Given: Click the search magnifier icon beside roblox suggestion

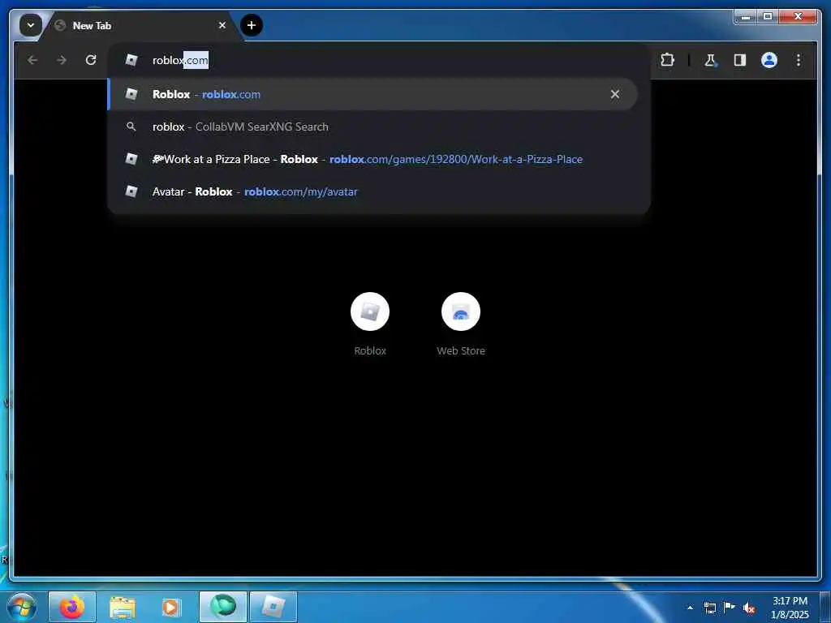Looking at the screenshot, I should (x=131, y=127).
